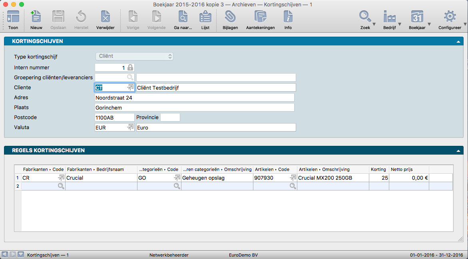Click the lock icon beside Intern nummer
The image size is (468, 259).
[x=130, y=68]
